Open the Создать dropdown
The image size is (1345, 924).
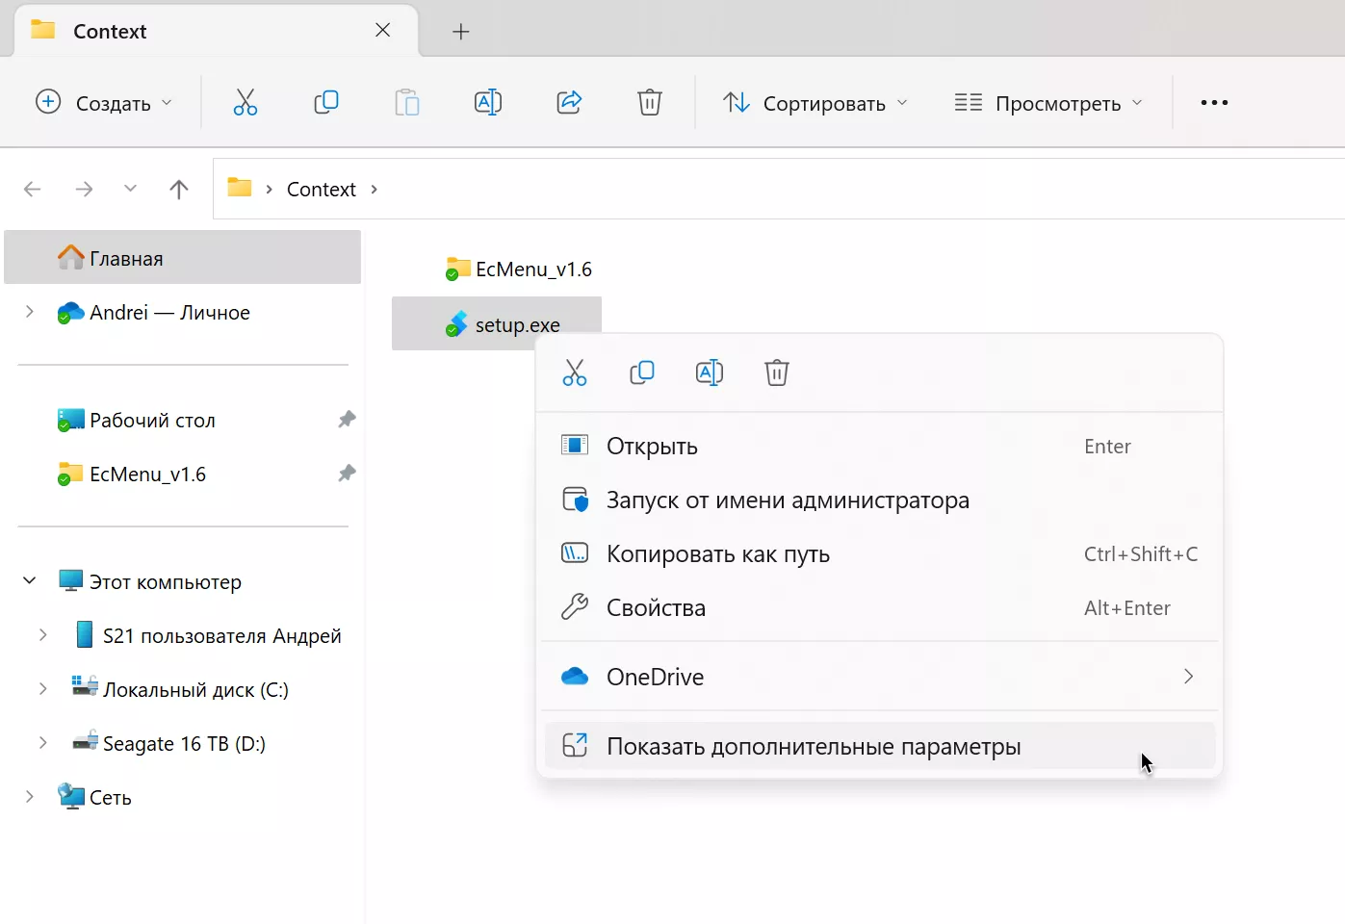point(104,102)
